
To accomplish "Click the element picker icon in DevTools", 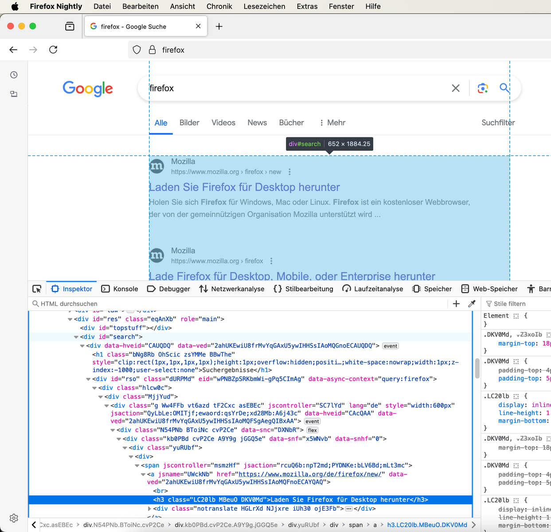I will point(37,289).
